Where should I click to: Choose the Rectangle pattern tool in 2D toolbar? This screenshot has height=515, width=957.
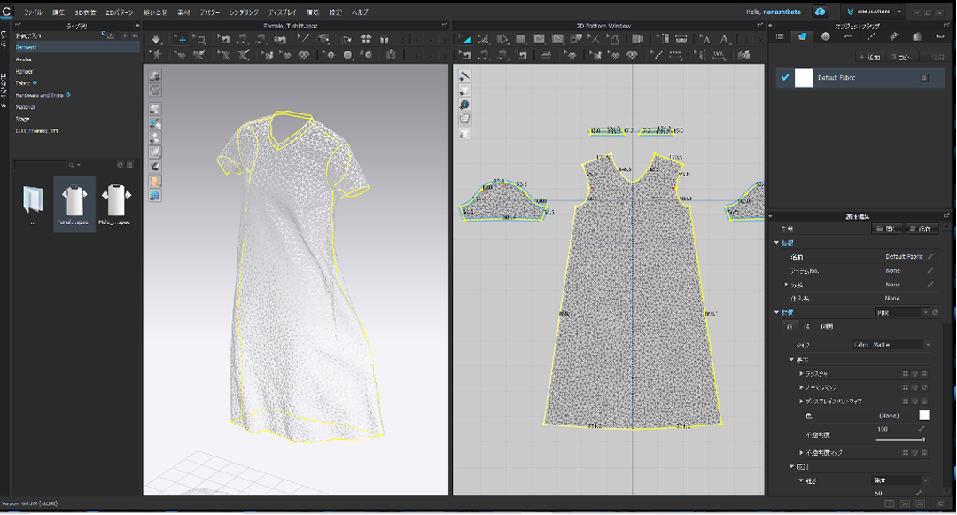pyautogui.click(x=521, y=40)
